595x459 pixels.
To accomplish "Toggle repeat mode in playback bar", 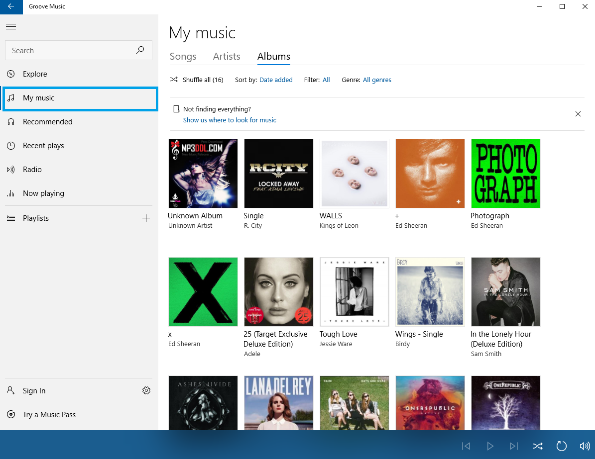I will tap(561, 446).
